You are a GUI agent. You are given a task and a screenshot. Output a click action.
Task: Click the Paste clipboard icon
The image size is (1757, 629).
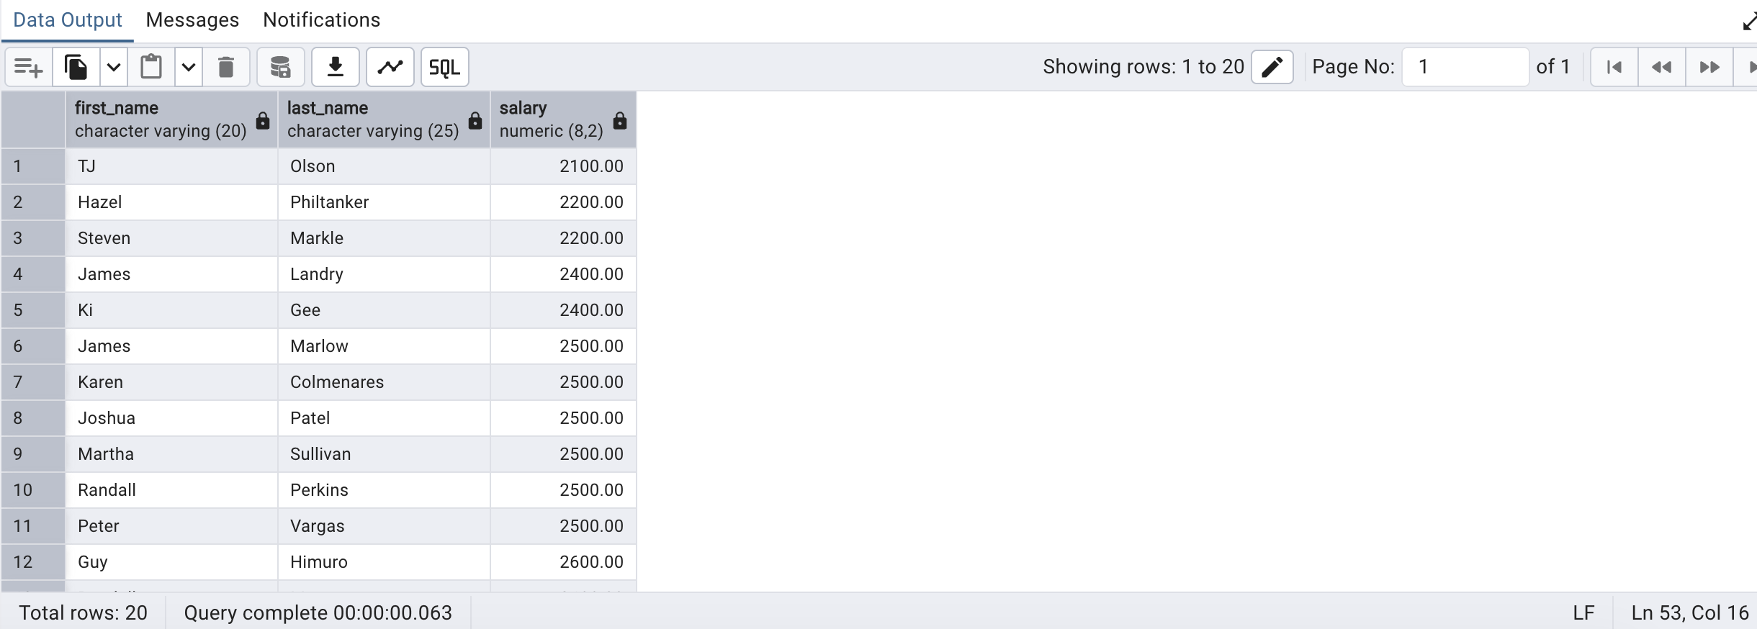coord(151,68)
